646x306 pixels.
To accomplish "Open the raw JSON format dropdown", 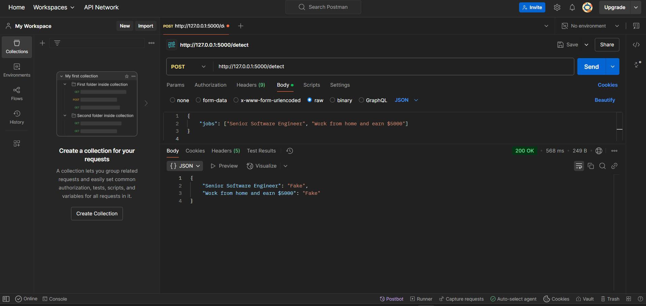I will coord(406,100).
